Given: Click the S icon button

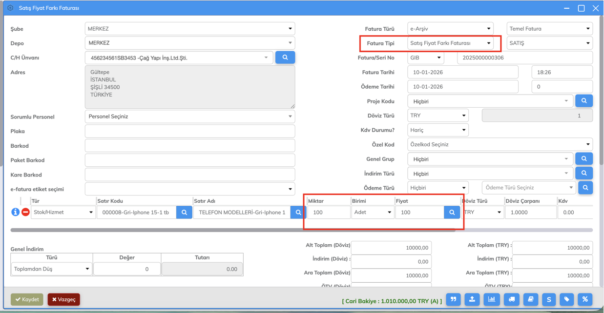Looking at the screenshot, I should click(x=549, y=299).
